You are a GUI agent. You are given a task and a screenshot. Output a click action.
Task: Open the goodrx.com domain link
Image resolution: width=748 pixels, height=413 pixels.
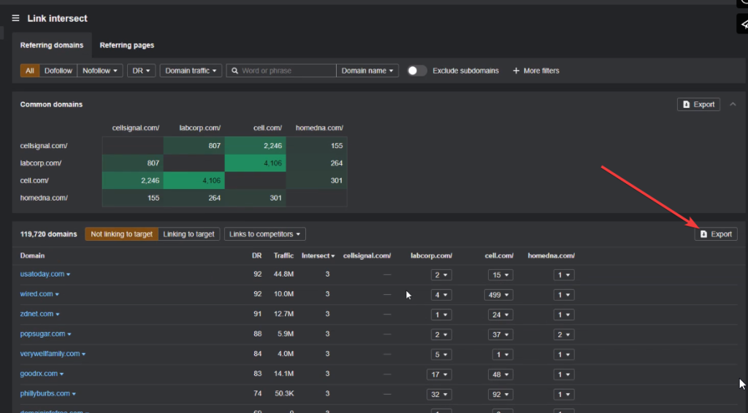pos(39,374)
